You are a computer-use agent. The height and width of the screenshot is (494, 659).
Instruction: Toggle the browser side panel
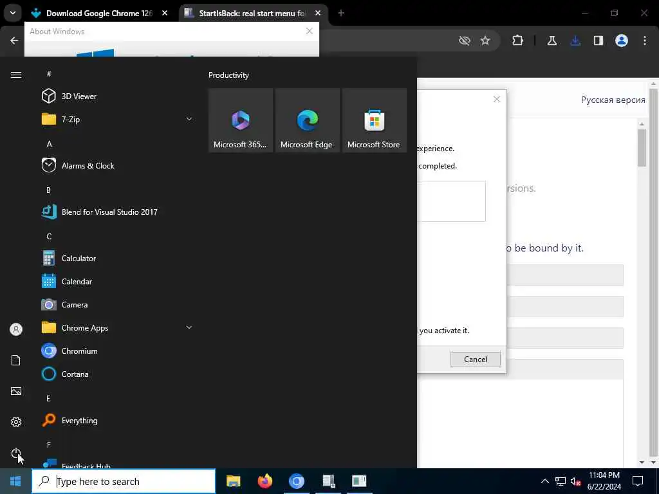click(599, 41)
